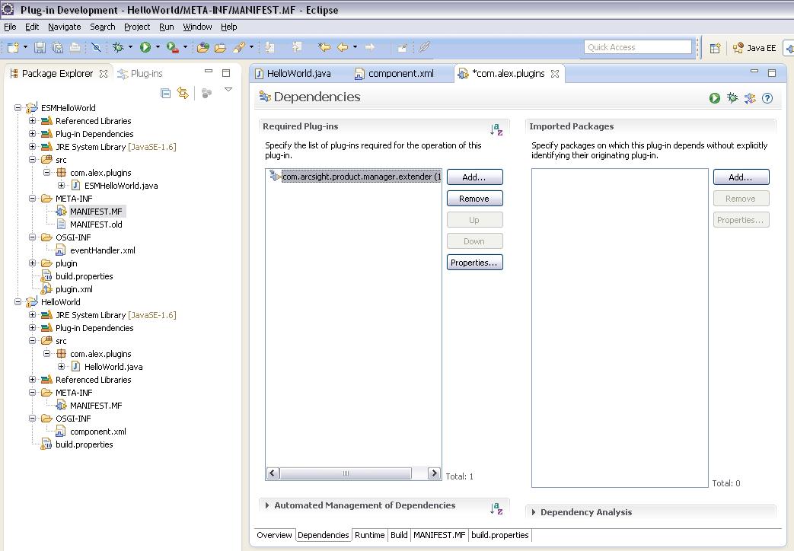The height and width of the screenshot is (551, 794).
Task: Toggle alphabetical sort in Automated Management section
Action: [496, 508]
